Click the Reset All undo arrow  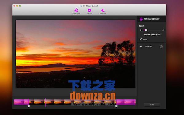tap(141, 47)
